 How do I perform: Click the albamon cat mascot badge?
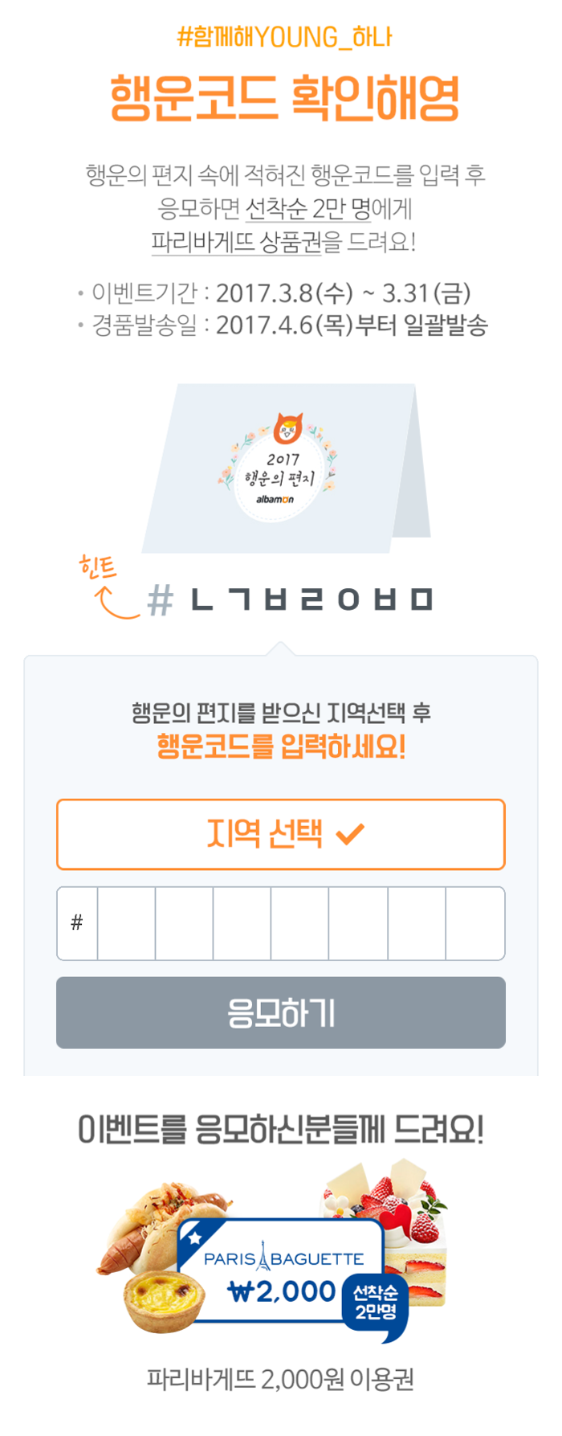point(287,428)
